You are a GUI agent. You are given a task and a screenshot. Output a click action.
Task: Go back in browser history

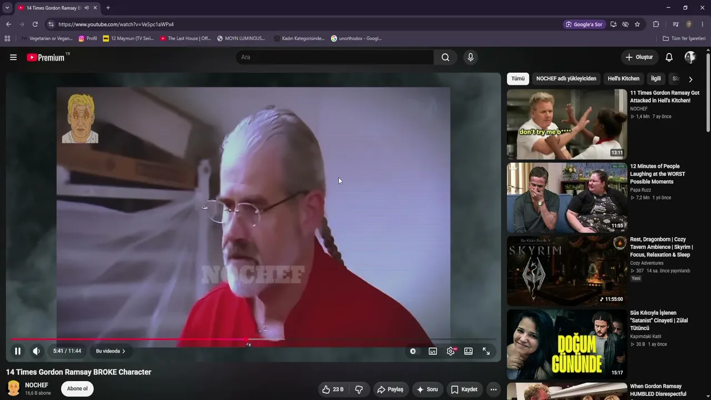[x=8, y=24]
